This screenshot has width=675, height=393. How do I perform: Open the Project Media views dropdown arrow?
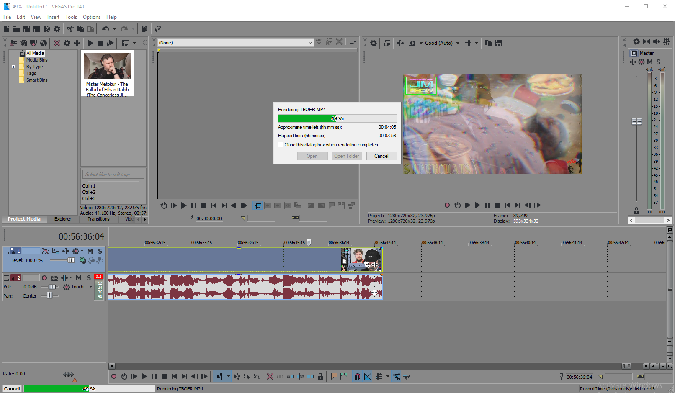point(134,43)
